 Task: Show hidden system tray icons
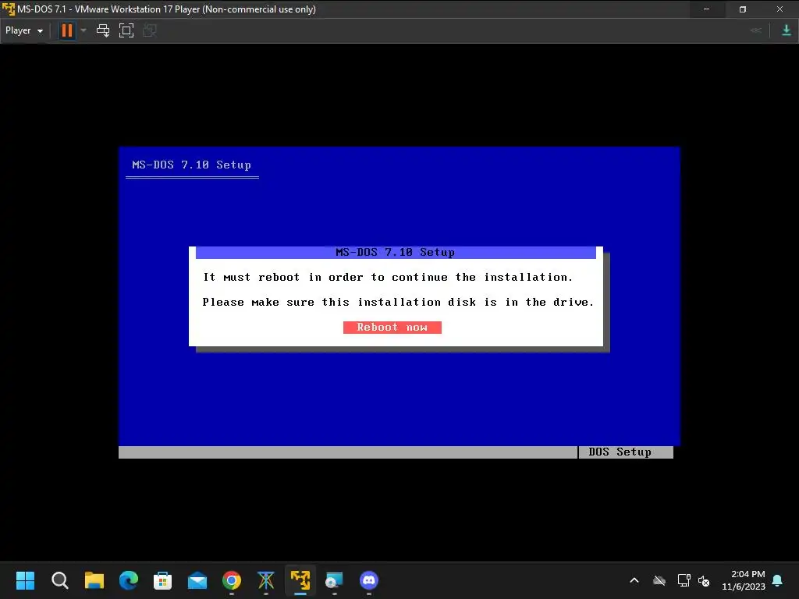pyautogui.click(x=634, y=580)
